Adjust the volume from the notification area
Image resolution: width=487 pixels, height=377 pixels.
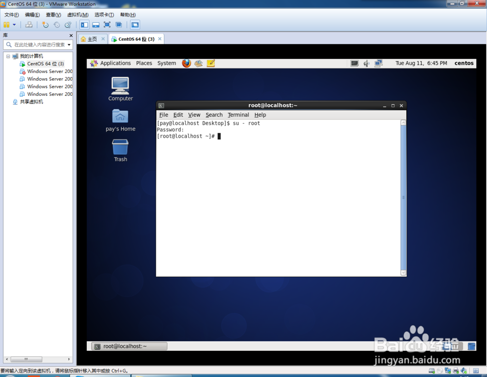tap(366, 63)
